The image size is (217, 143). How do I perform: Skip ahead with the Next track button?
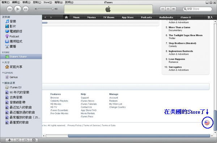pos(26,9)
